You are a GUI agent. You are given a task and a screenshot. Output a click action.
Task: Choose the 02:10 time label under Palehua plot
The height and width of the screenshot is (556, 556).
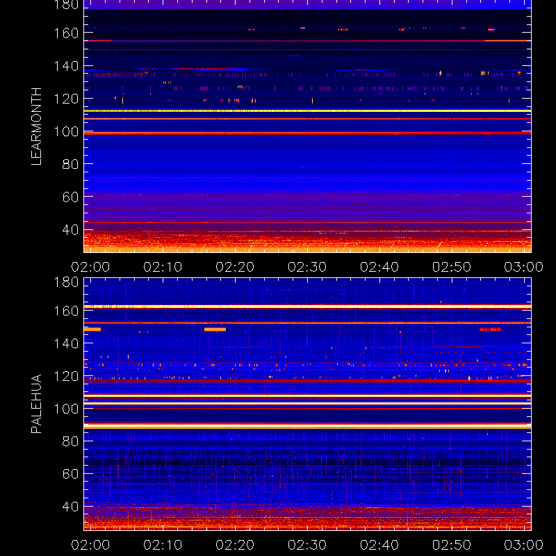click(163, 545)
